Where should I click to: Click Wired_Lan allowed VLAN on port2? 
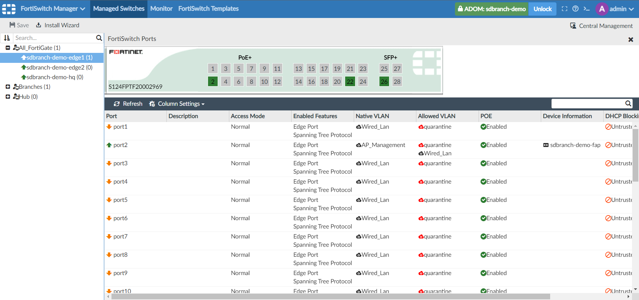[435, 153]
